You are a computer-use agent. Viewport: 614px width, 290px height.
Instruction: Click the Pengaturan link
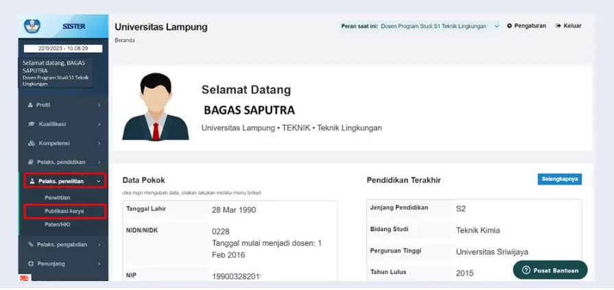526,26
